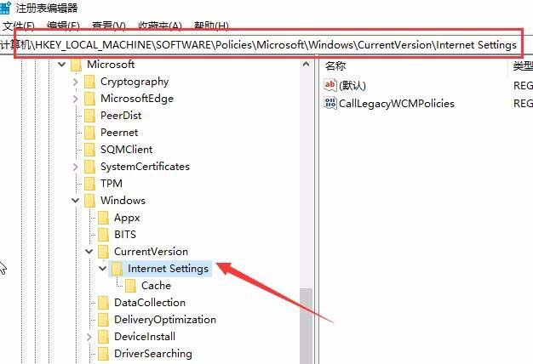Select the DataCollection folder icon

point(103,303)
